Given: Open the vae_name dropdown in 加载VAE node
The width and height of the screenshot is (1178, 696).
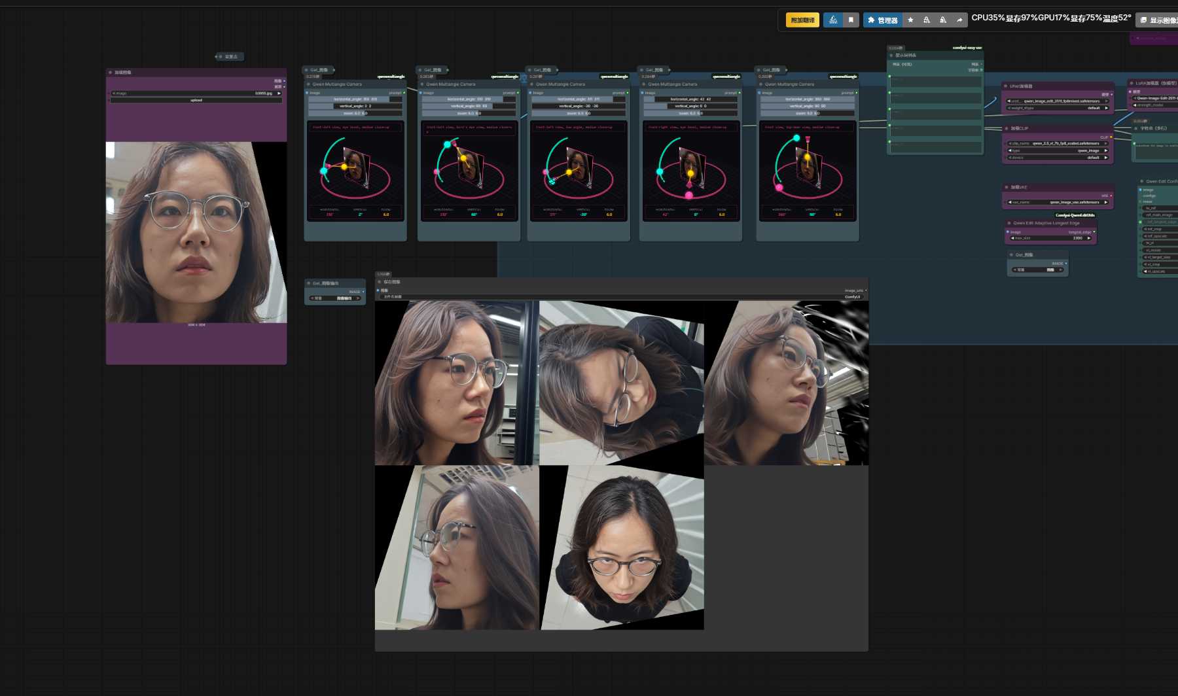Looking at the screenshot, I should coord(1058,202).
